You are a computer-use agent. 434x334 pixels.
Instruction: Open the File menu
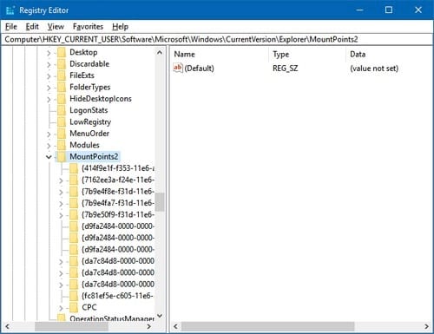(11, 27)
